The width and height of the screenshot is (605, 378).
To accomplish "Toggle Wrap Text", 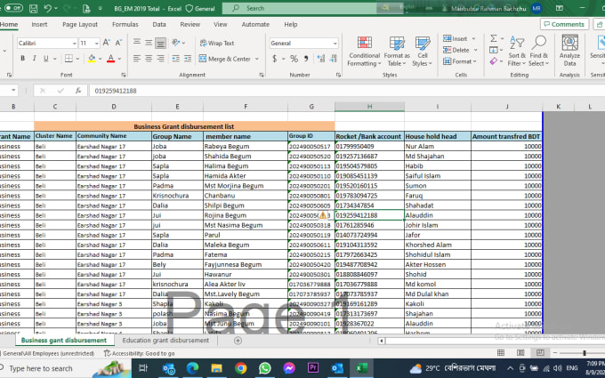I will [217, 44].
